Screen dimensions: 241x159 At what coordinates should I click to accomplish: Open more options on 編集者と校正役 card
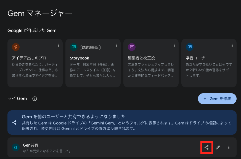(174, 45)
